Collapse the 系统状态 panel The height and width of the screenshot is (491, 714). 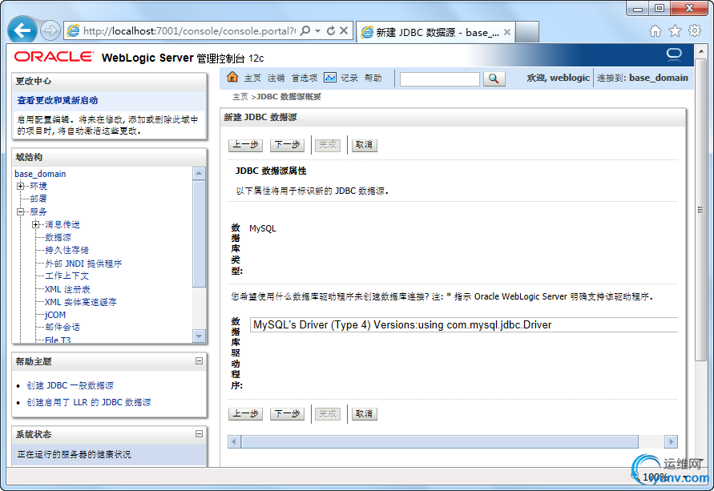[199, 433]
